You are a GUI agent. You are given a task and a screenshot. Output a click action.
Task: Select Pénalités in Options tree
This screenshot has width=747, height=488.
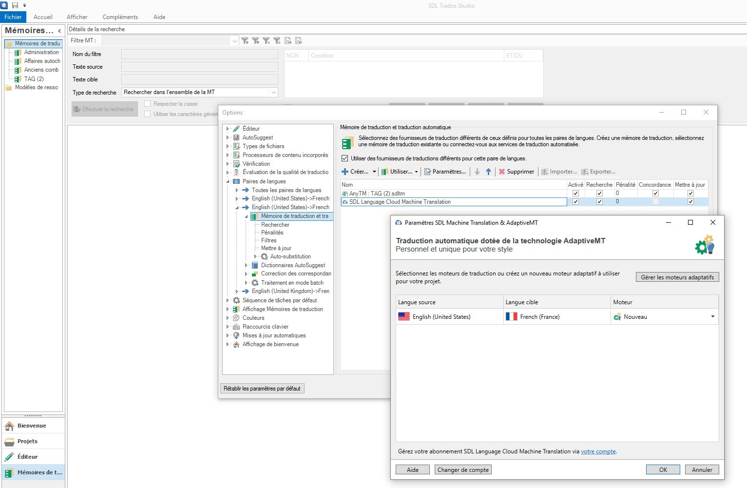[x=272, y=233]
